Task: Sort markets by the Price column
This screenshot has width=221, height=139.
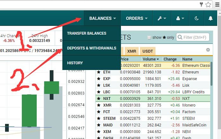Action: tap(124, 59)
